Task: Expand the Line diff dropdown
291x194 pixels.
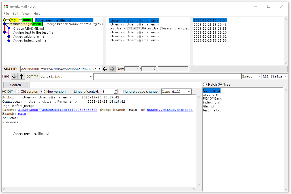Action: pos(176,92)
